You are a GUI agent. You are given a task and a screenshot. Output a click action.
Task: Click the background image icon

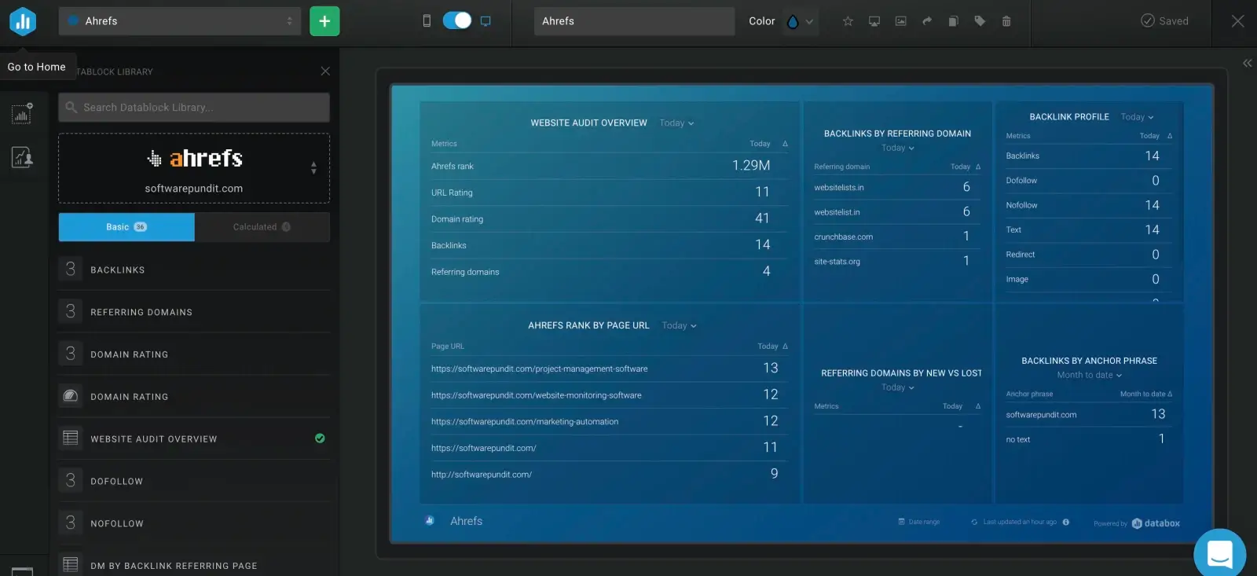click(x=900, y=21)
